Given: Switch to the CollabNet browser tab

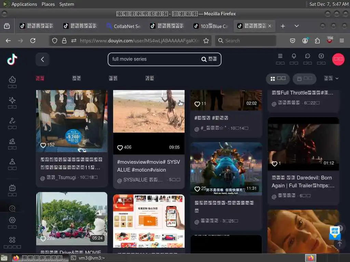Looking at the screenshot, I should point(124,26).
